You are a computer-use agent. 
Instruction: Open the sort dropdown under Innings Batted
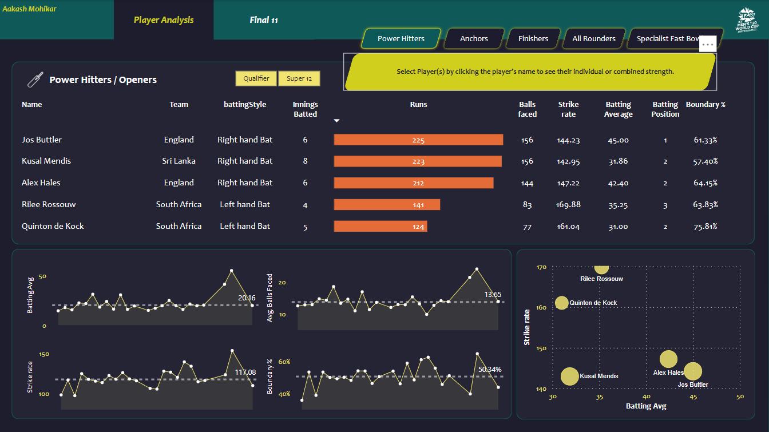(x=336, y=121)
